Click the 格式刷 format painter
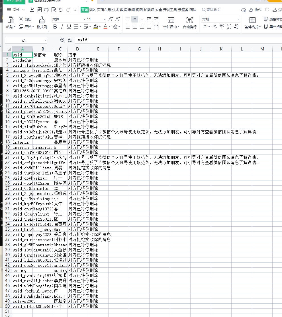The width and height of the screenshot is (282, 317). click(42, 23)
